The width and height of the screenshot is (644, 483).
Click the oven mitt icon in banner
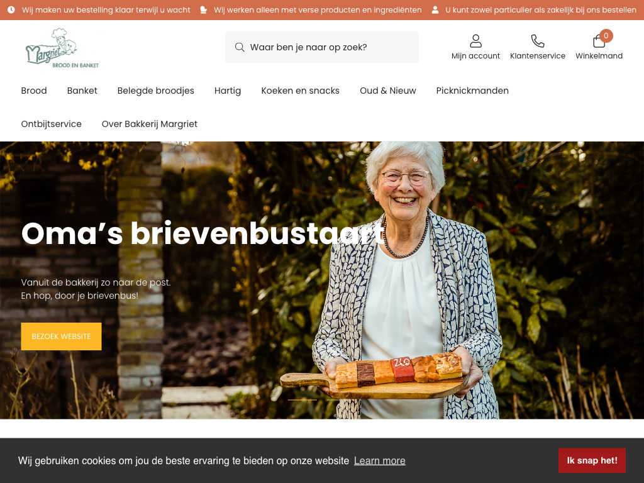point(203,10)
